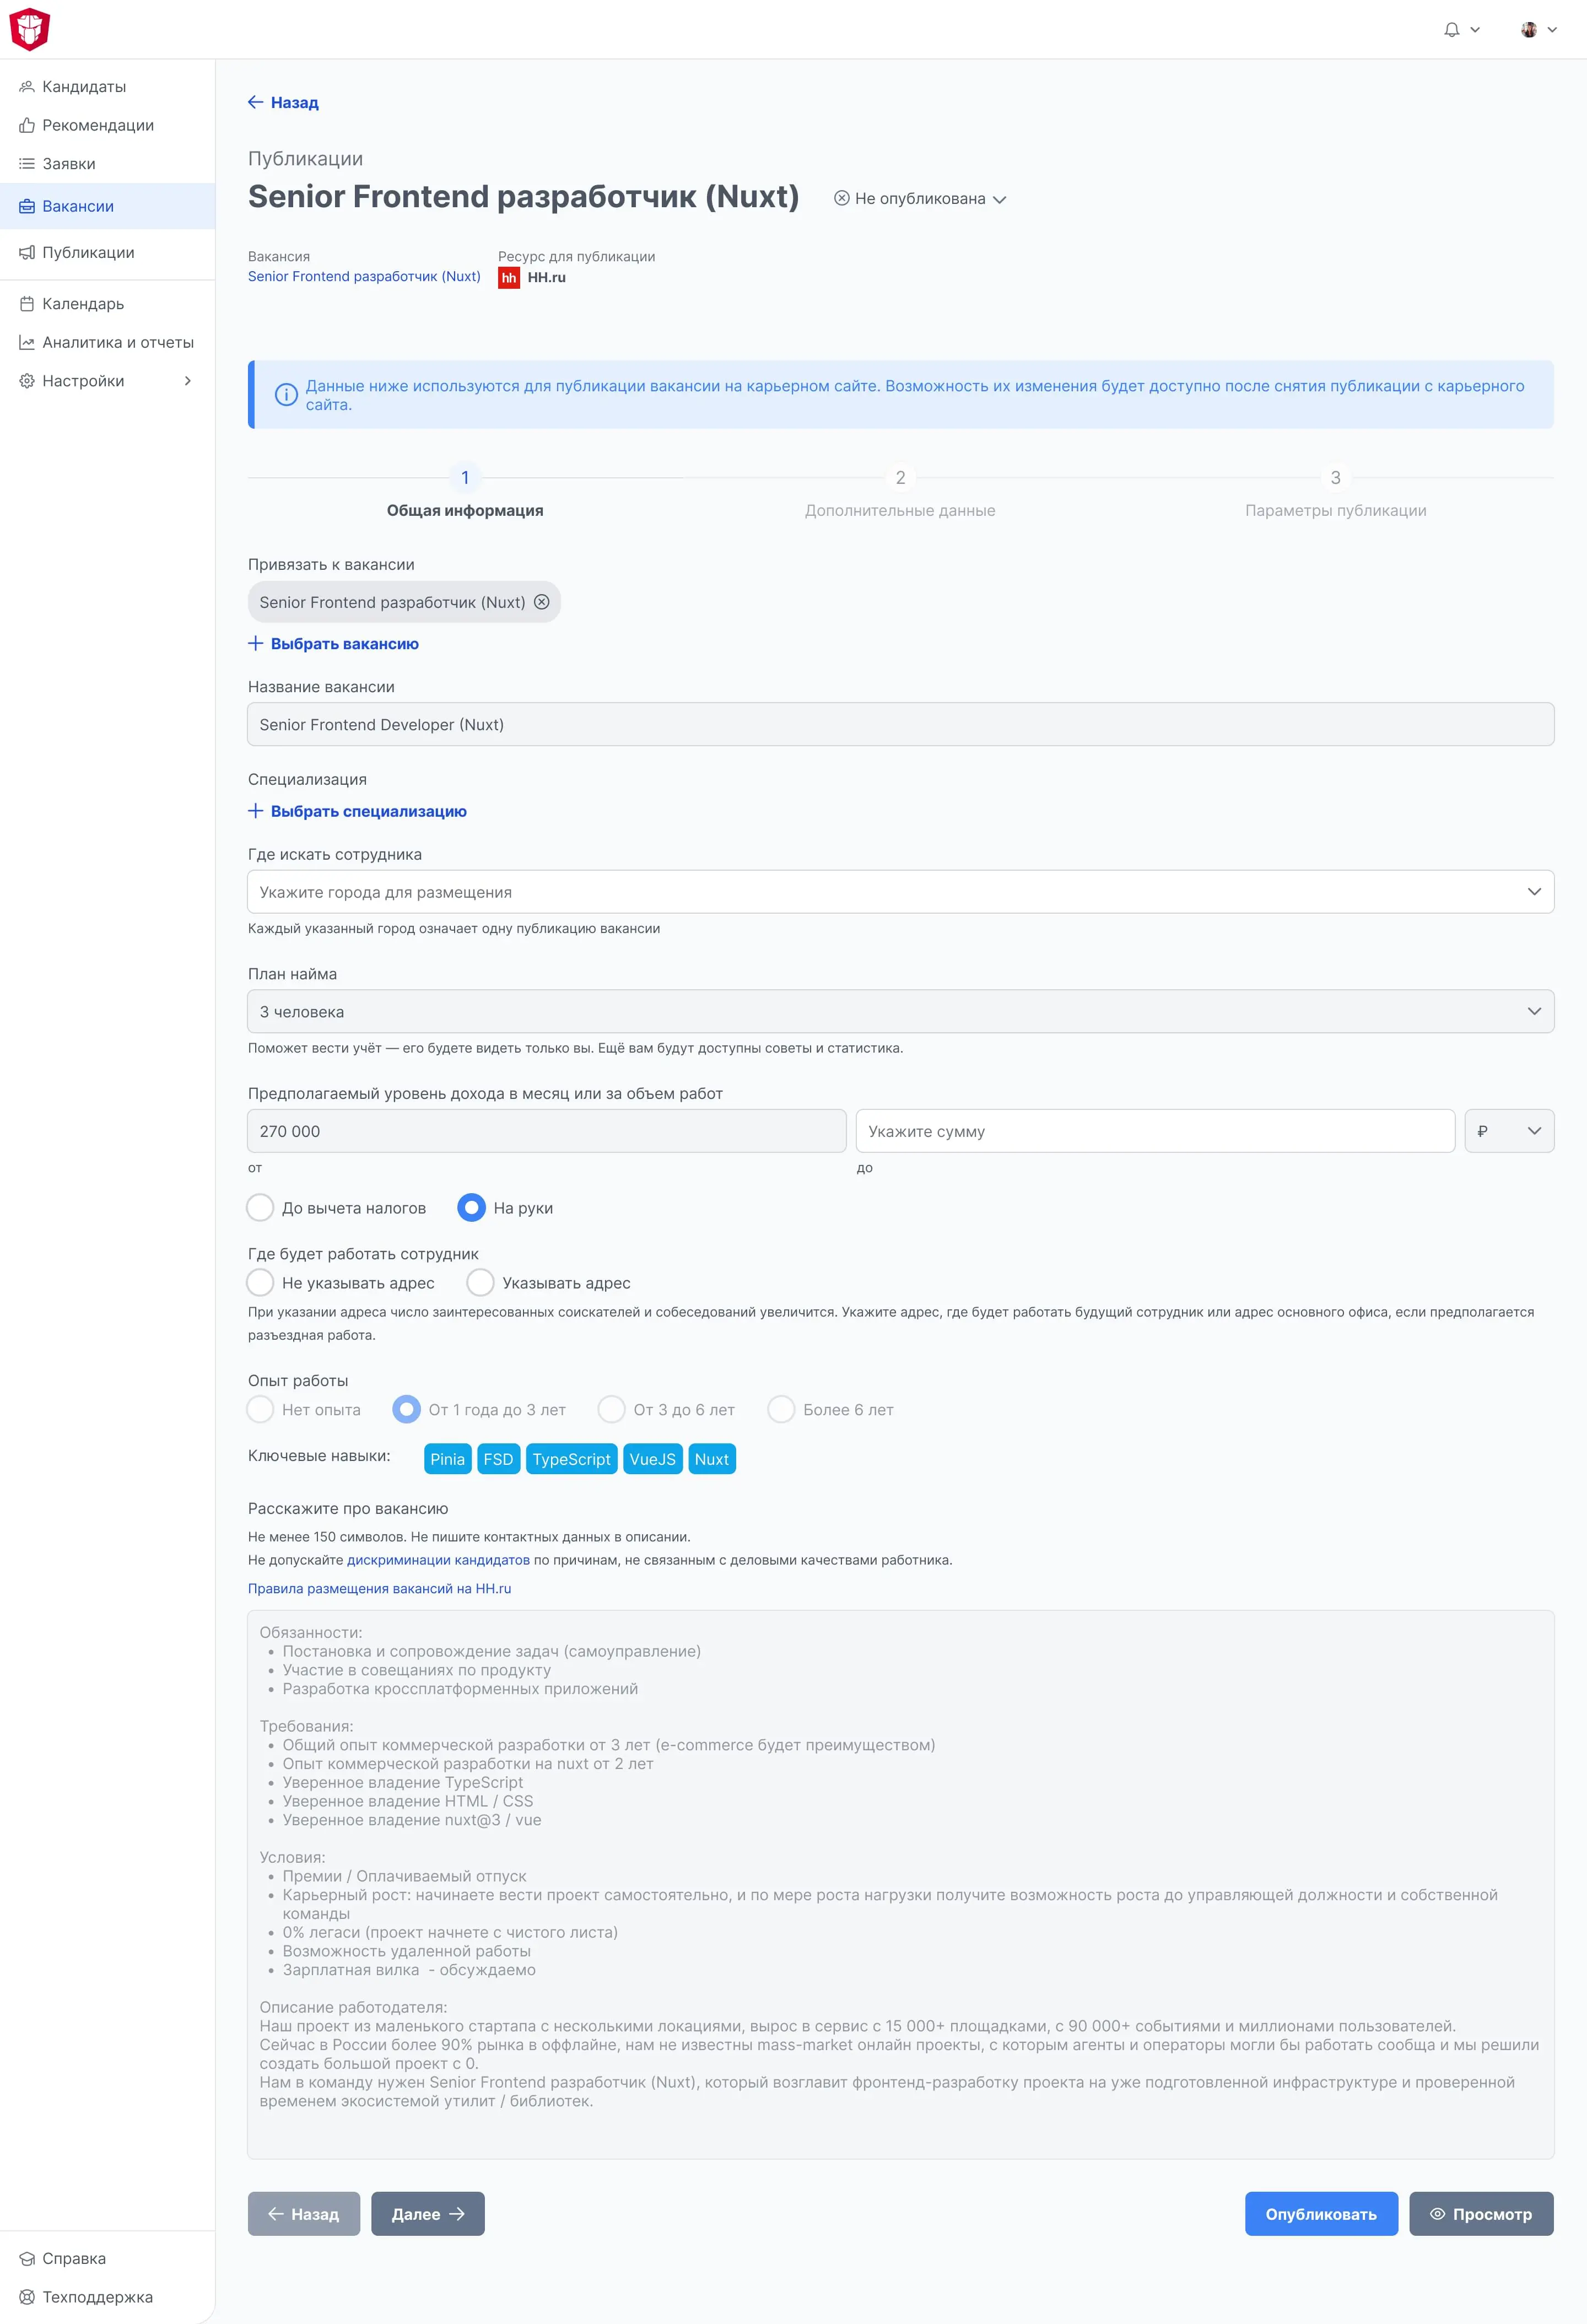Open Публикации in the sidebar menu
Image resolution: width=1587 pixels, height=2324 pixels.
88,253
